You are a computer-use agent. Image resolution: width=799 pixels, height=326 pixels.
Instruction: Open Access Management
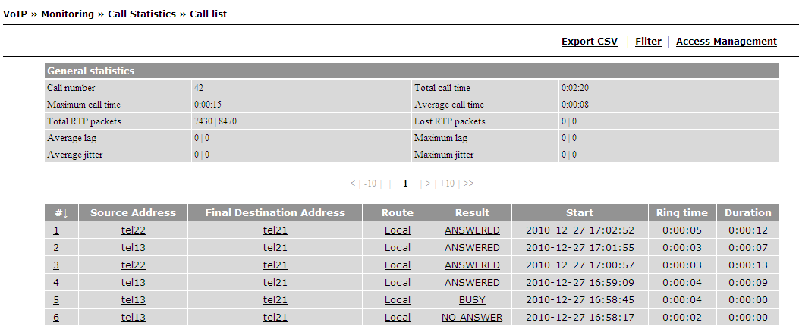(726, 42)
